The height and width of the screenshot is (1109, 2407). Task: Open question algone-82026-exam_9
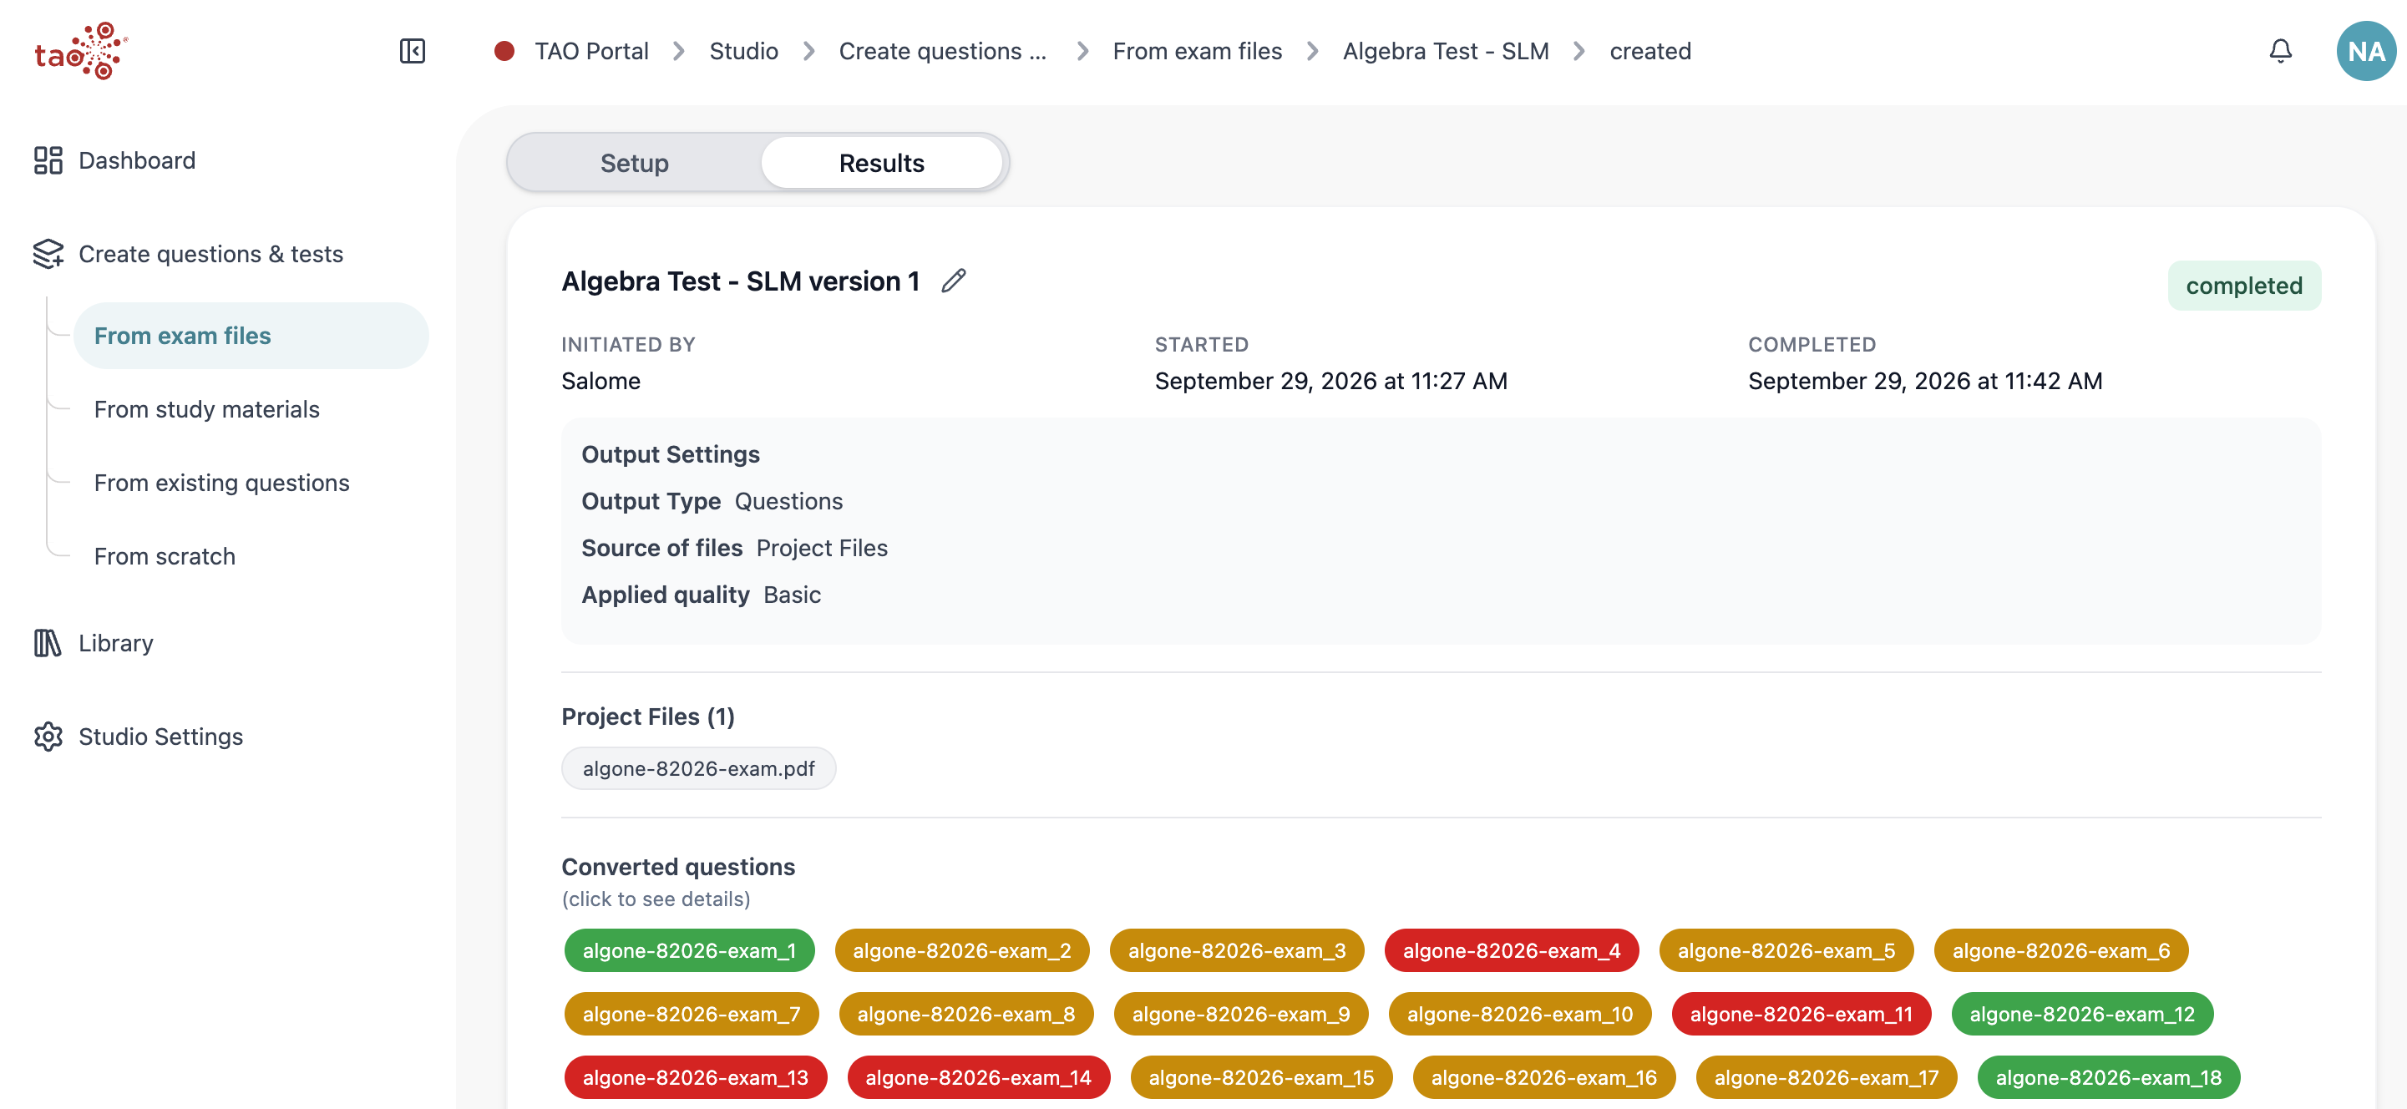(1240, 1014)
